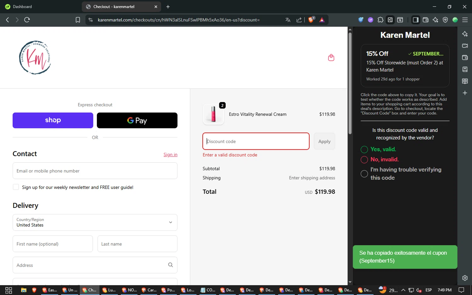Show hidden system tray icons
The width and height of the screenshot is (472, 295).
point(403,290)
